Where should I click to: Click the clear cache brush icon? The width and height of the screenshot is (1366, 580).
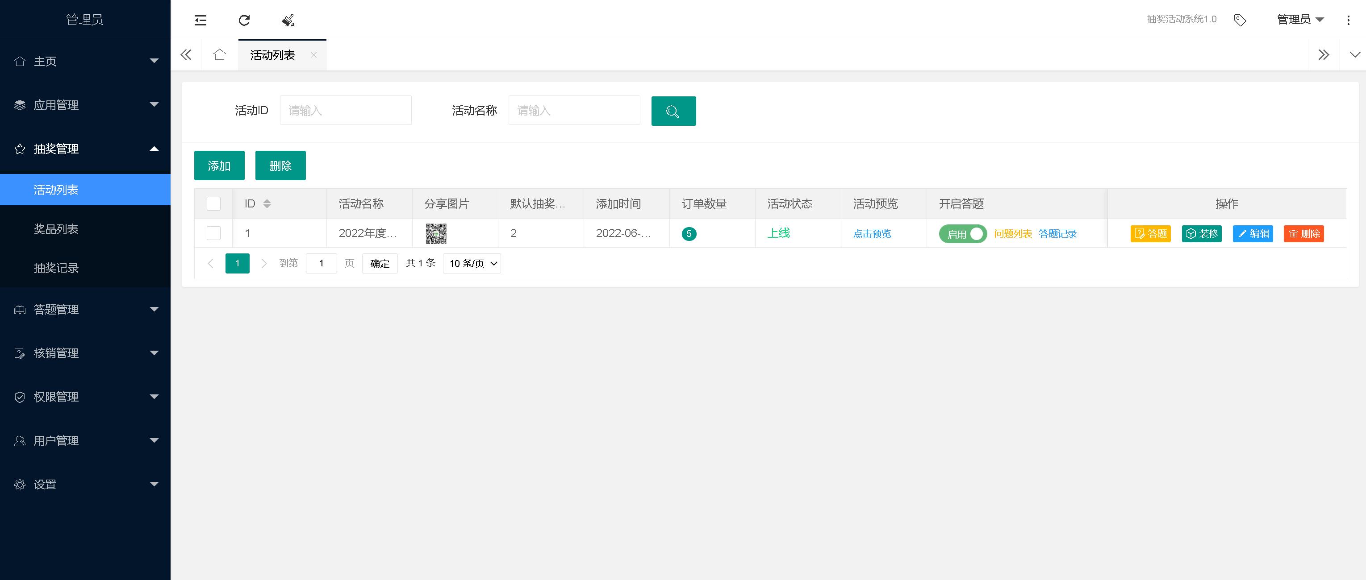pos(288,20)
